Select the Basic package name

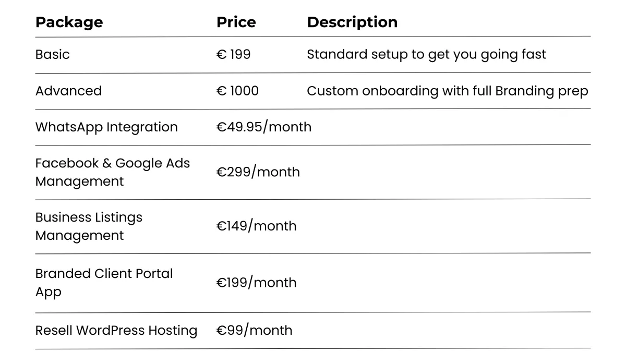click(52, 54)
